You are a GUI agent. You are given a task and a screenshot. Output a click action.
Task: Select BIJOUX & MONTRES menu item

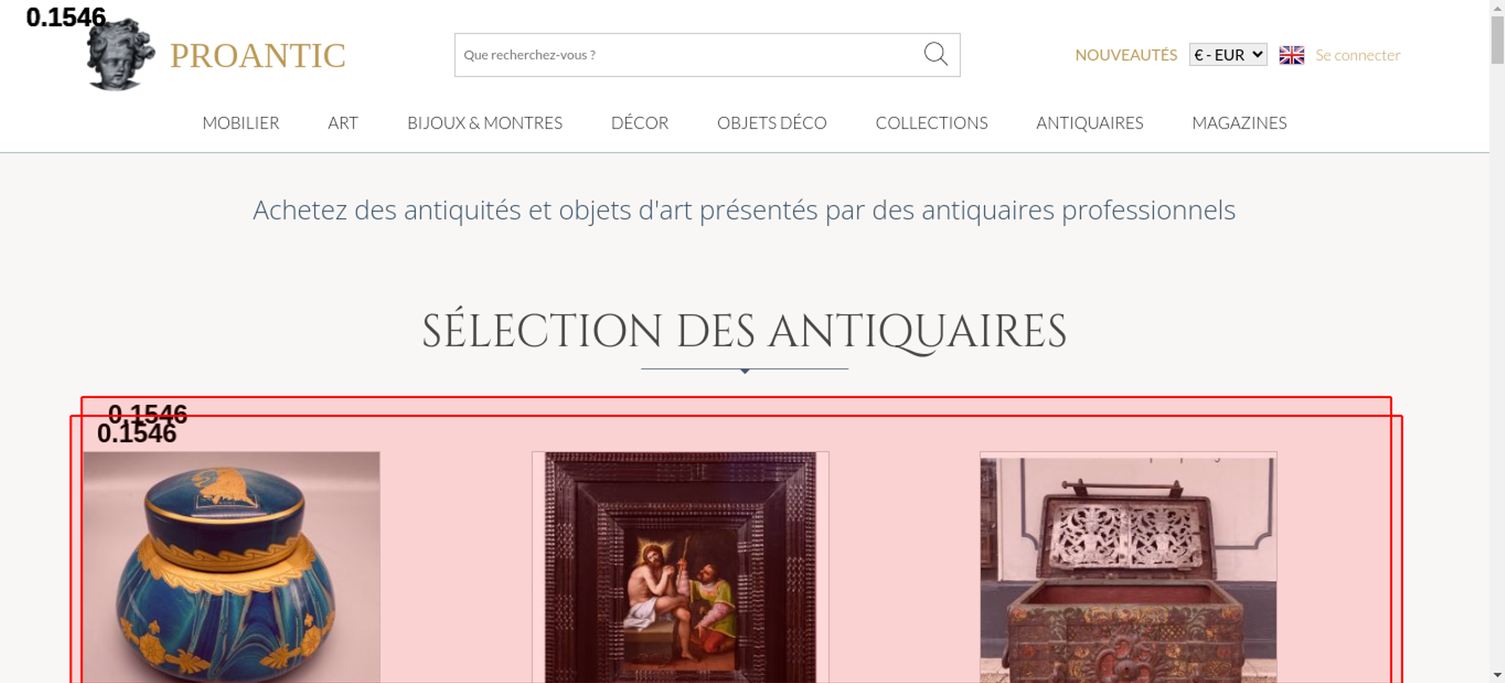coord(485,123)
